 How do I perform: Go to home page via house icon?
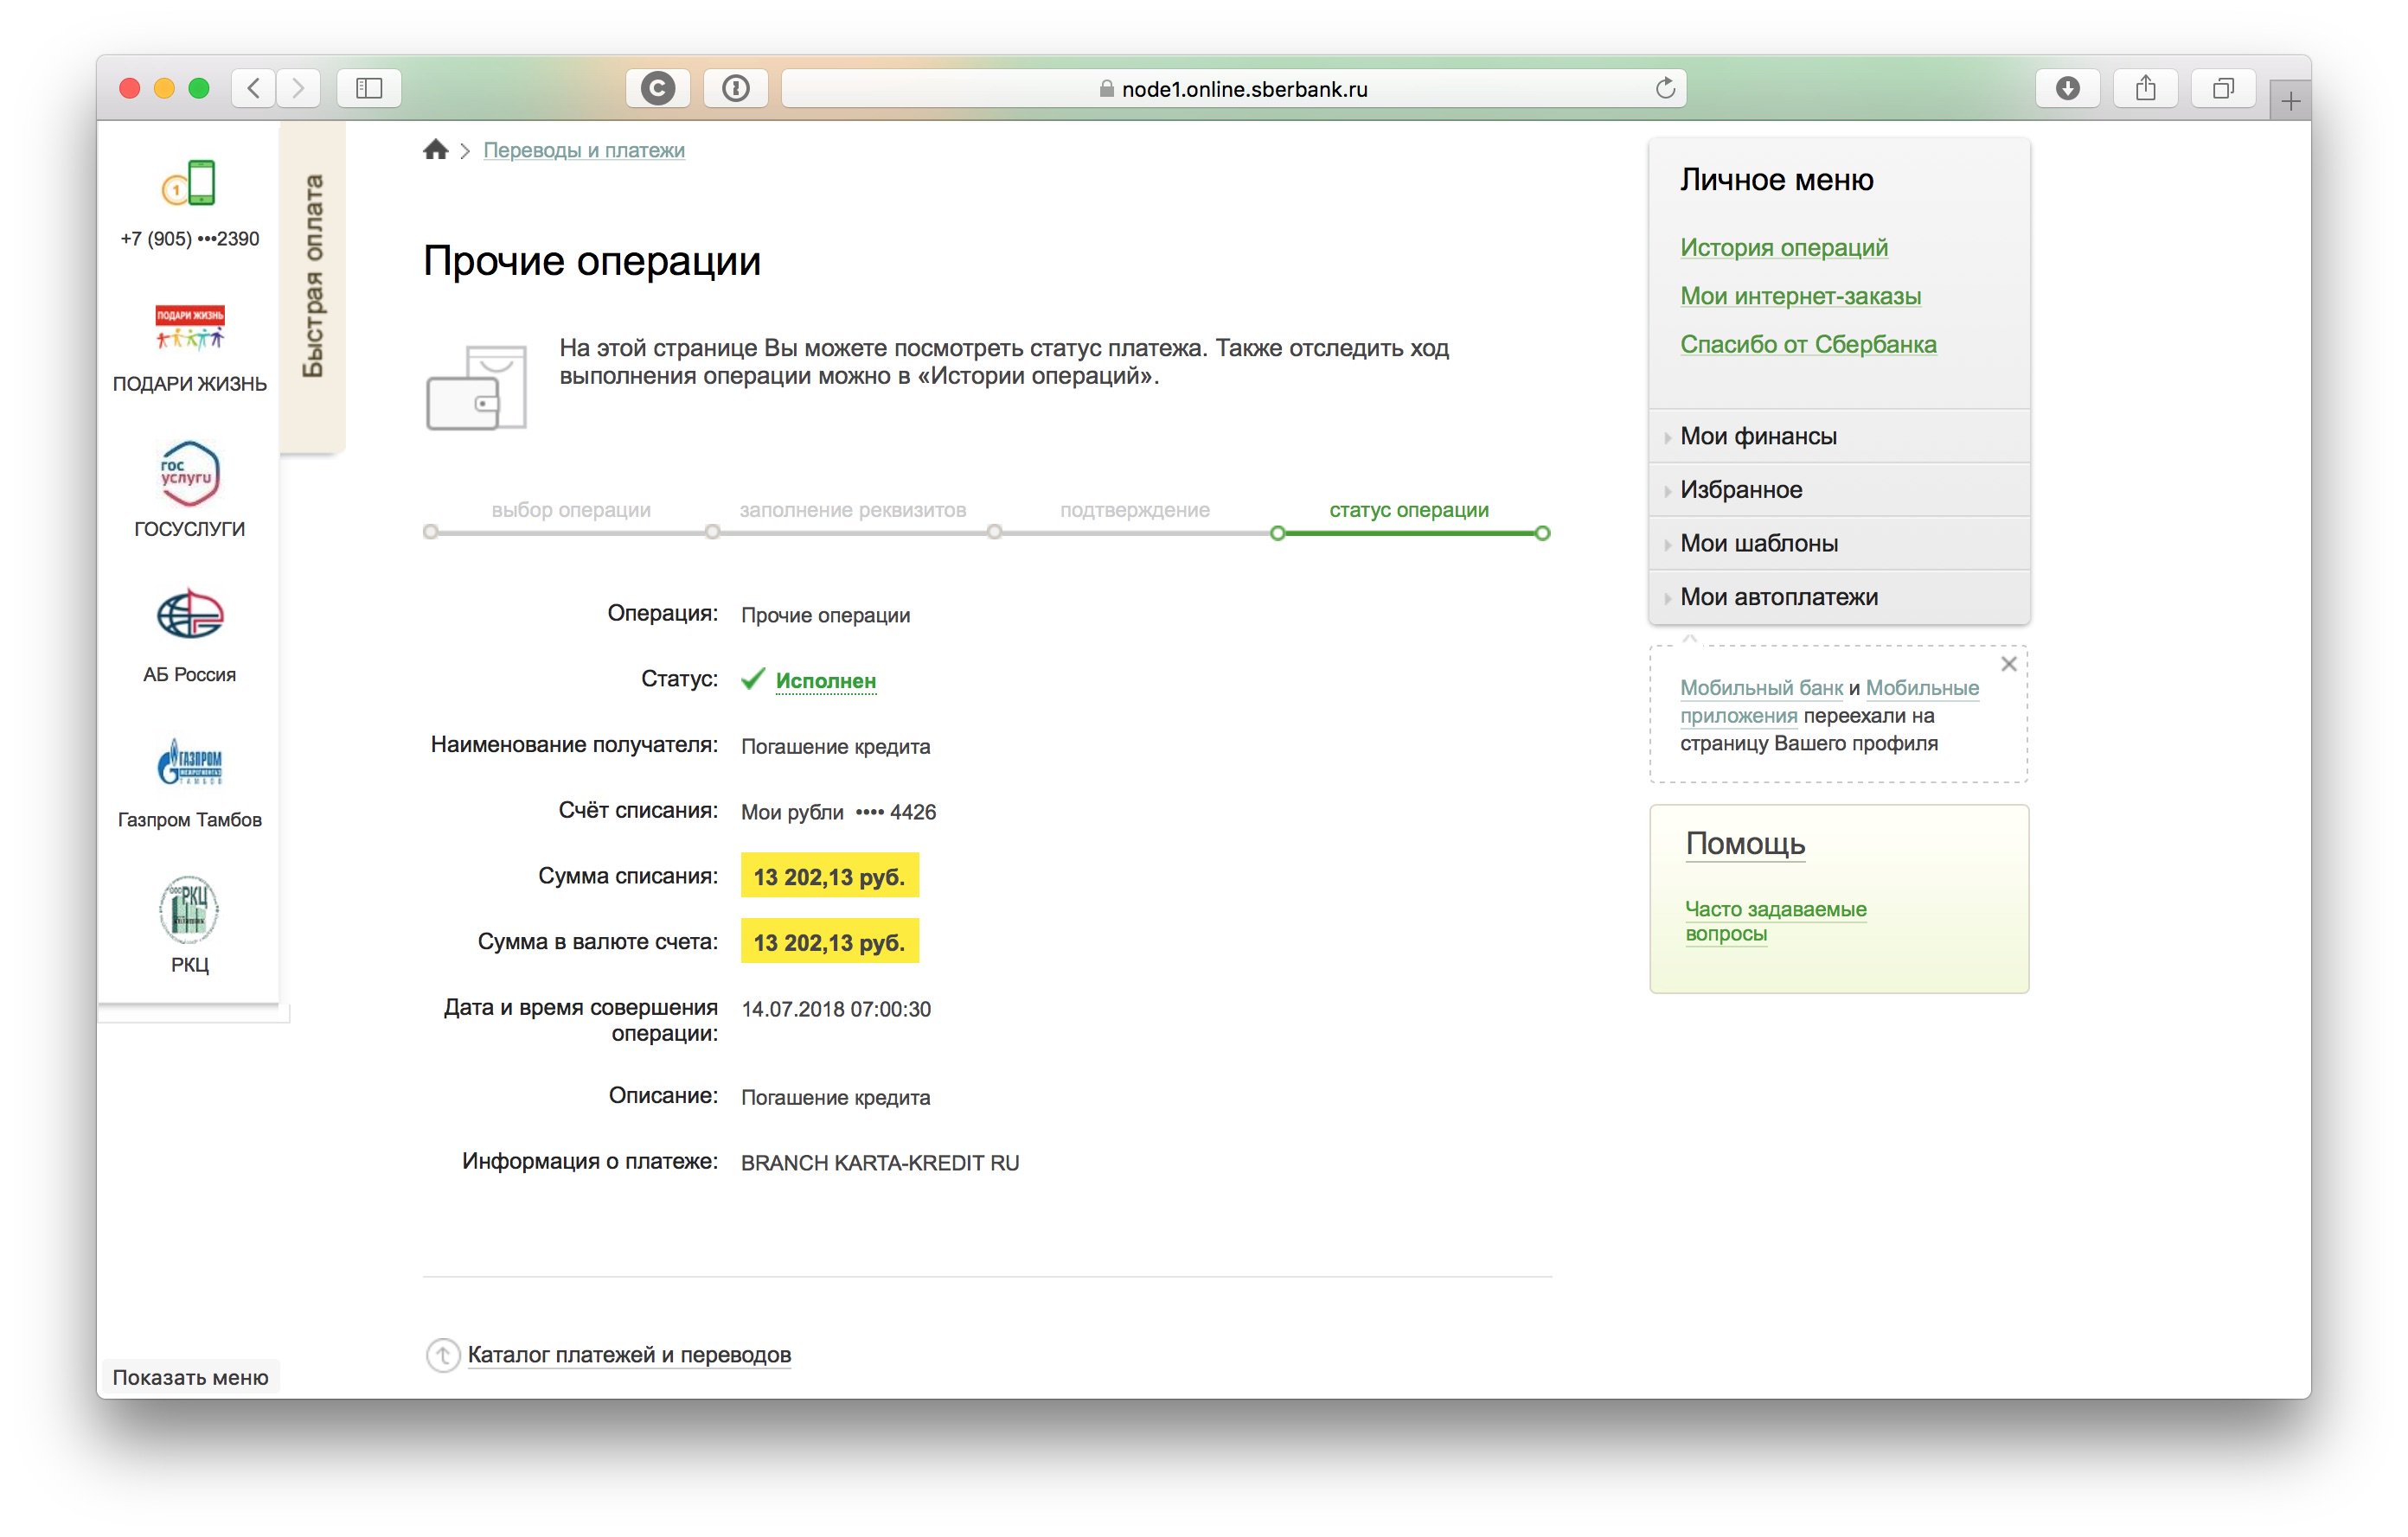(435, 150)
